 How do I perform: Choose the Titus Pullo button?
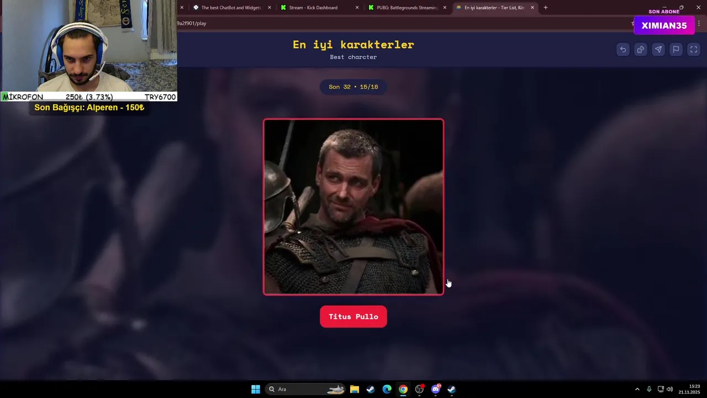[x=353, y=317]
